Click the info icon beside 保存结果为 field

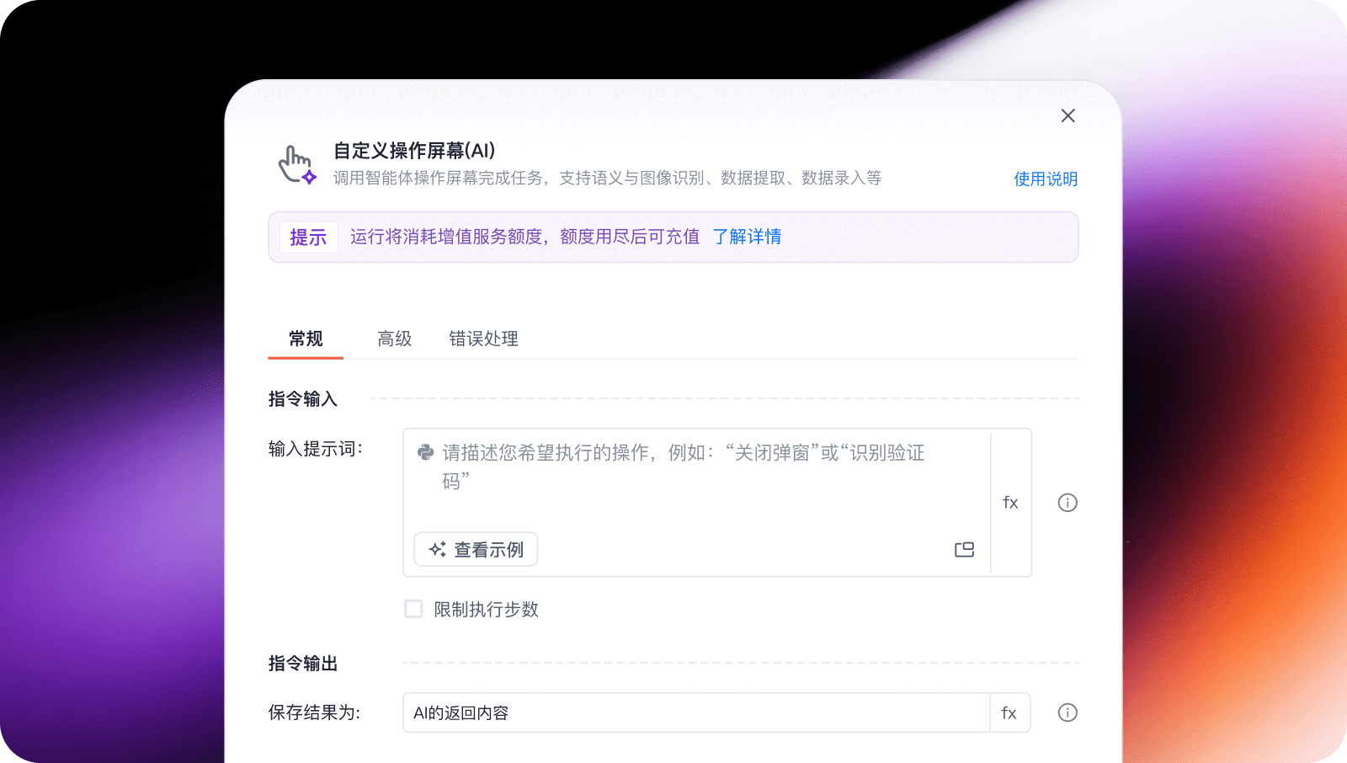tap(1067, 713)
